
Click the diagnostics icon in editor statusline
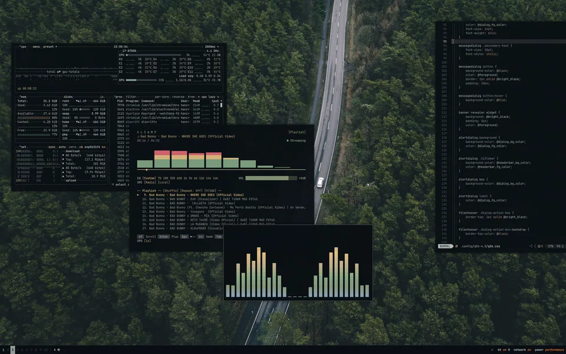[x=539, y=247]
